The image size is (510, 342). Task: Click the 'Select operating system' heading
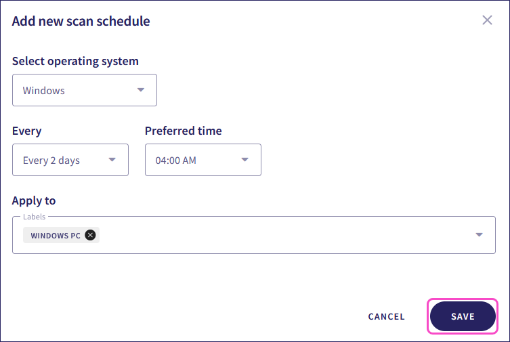point(75,61)
